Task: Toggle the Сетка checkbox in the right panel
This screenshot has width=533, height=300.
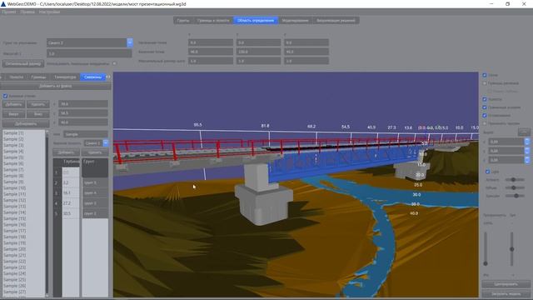Action: pyautogui.click(x=485, y=75)
